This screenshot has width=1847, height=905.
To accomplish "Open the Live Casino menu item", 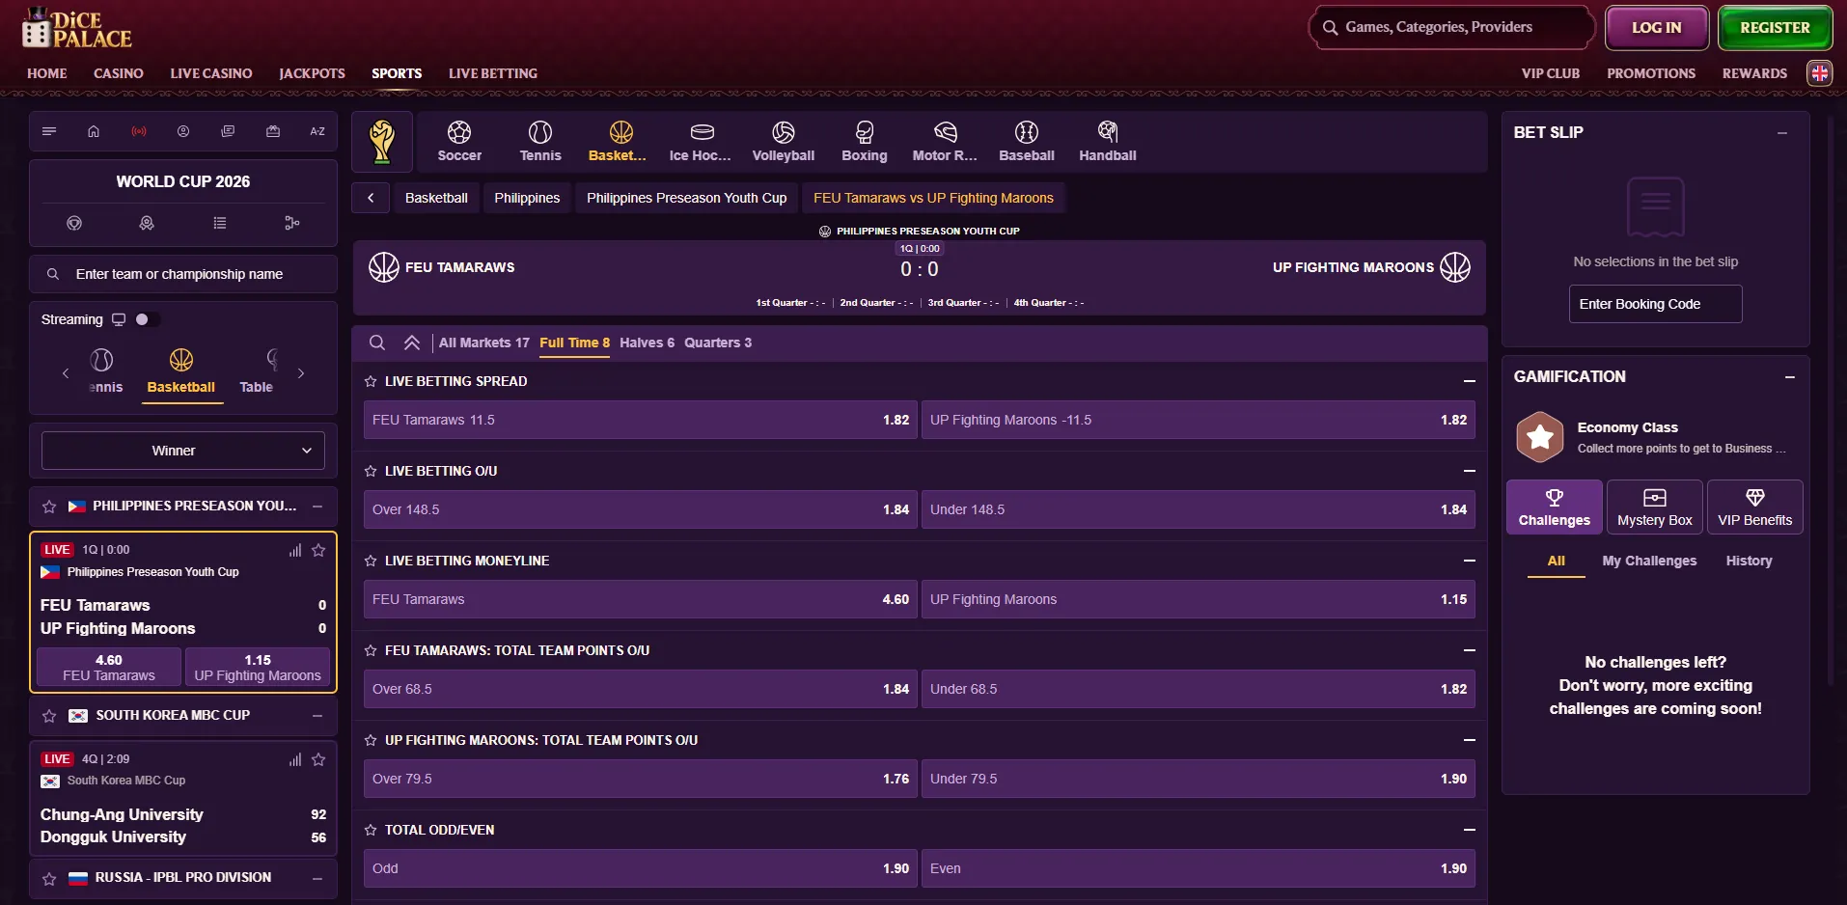I will click(x=211, y=73).
